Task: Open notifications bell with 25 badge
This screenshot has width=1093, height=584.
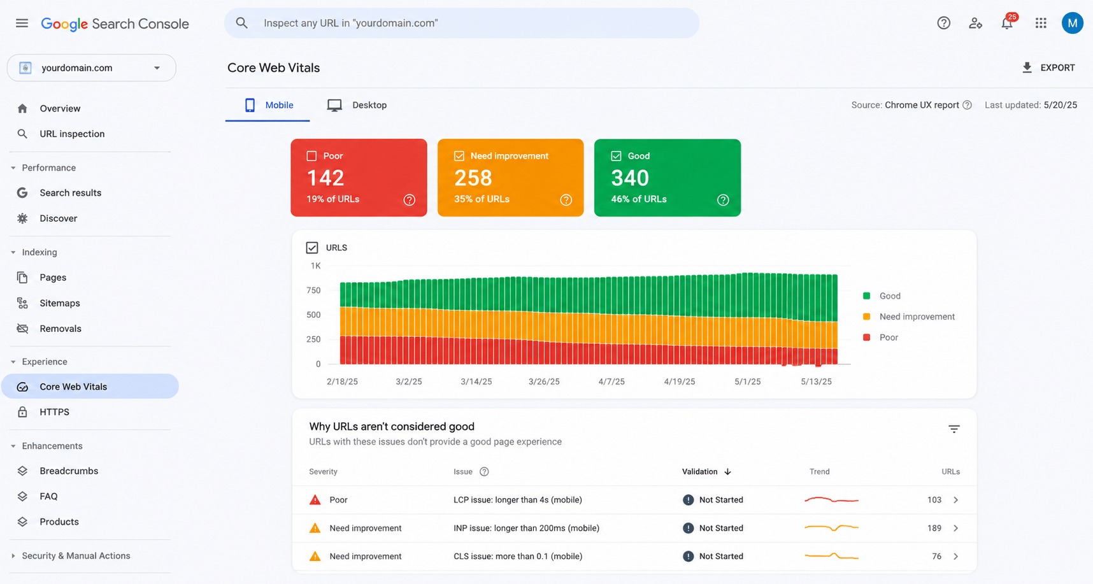Action: (1007, 23)
